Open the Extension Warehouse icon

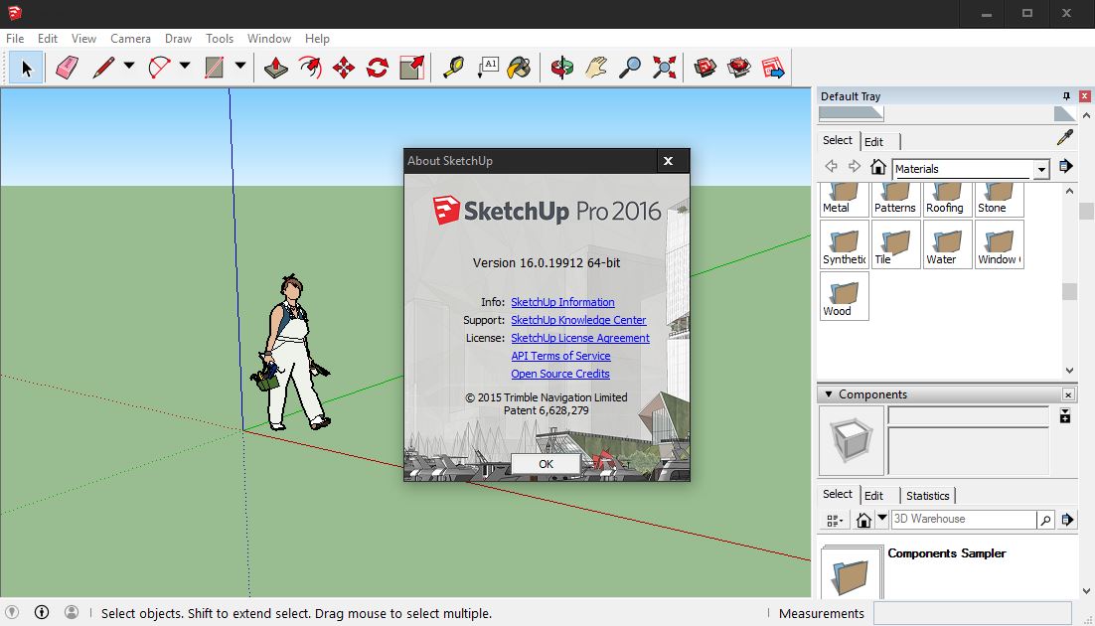click(x=739, y=68)
